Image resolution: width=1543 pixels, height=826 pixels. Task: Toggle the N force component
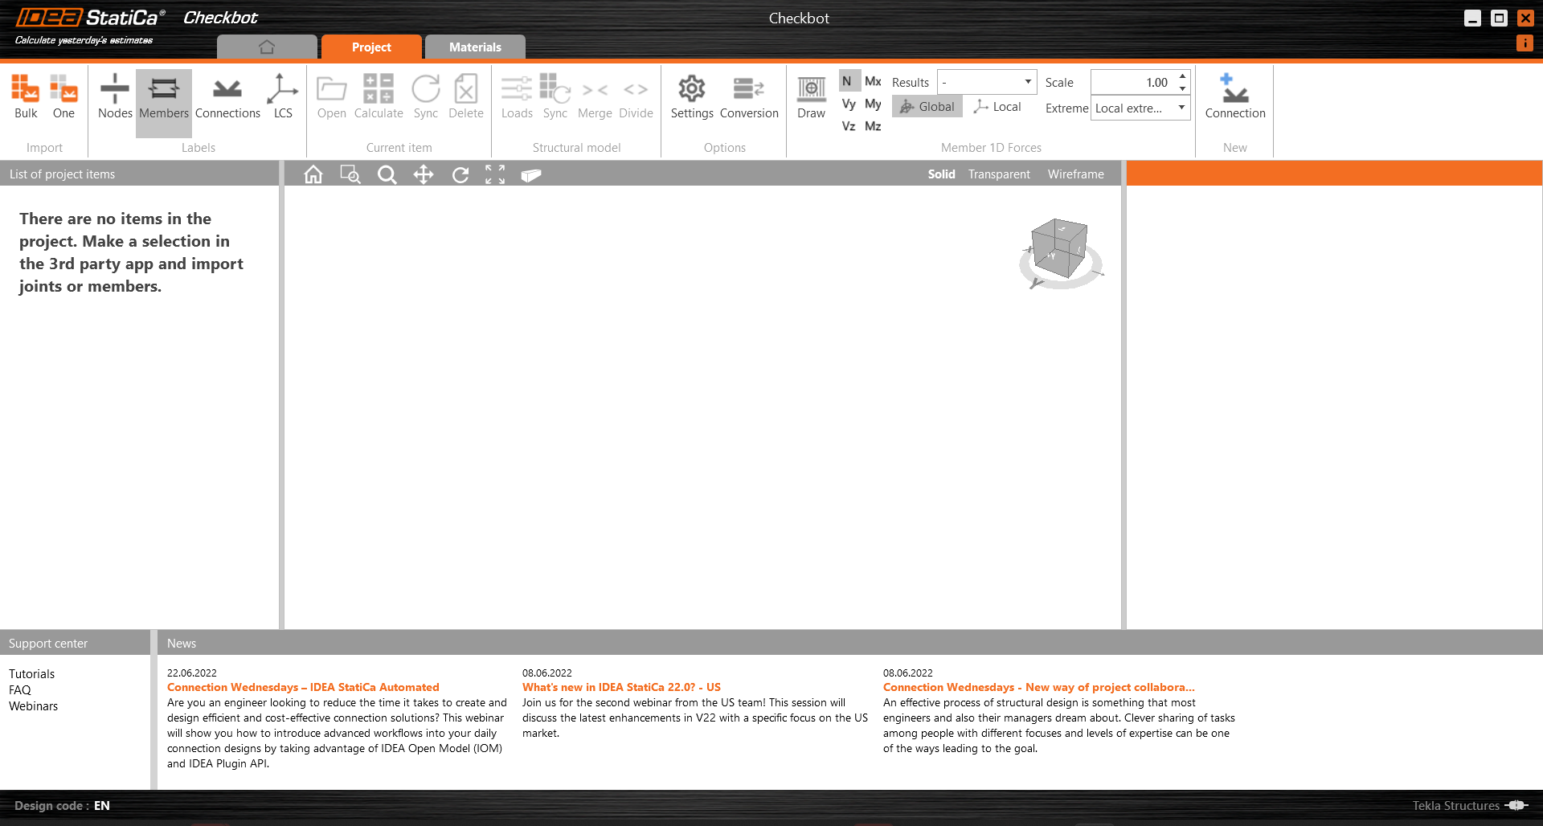coord(847,81)
